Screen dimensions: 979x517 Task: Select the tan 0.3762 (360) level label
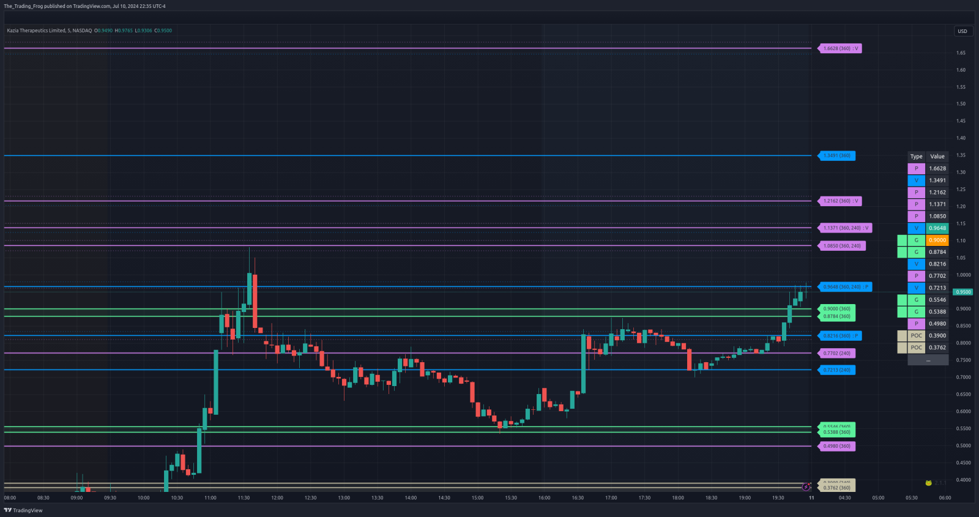[x=836, y=488]
